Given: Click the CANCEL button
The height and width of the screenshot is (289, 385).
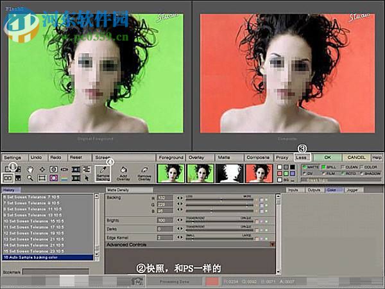Looking at the screenshot, I should click(357, 157).
